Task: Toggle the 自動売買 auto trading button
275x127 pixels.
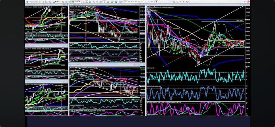Action: [x=77, y=2]
